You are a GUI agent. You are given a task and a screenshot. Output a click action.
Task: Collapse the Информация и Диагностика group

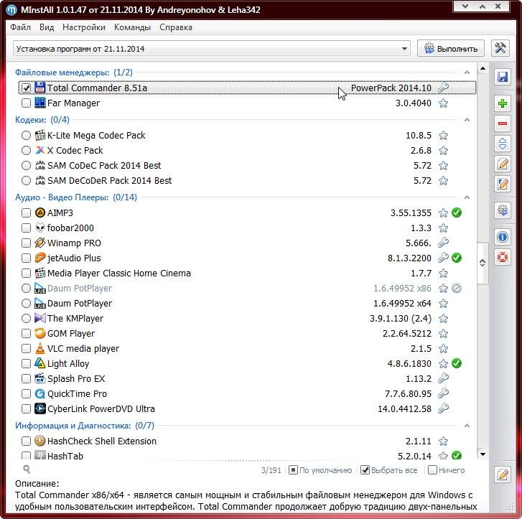tap(467, 426)
